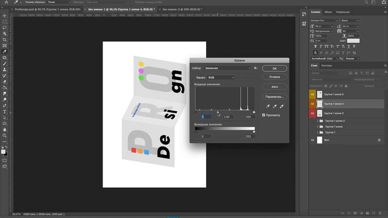The width and height of the screenshot is (388, 218).
Task: Expand the Группа 1 копия 2 folder
Action: (318, 121)
